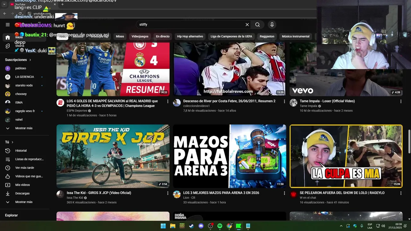Play the Giros x JCP video thumbnail

tap(113, 156)
